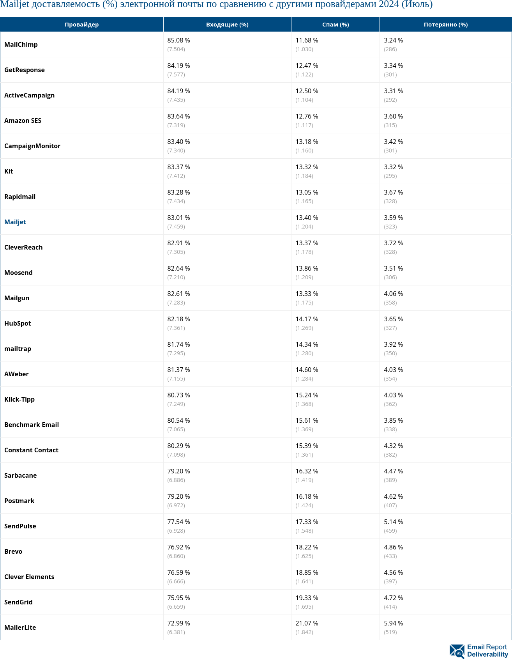Open the SendGrid provider entry

point(18,602)
